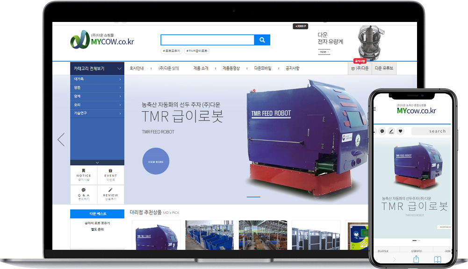Click 'more' under 다운 전자 유량계
The width and height of the screenshot is (468, 269).
click(x=324, y=52)
